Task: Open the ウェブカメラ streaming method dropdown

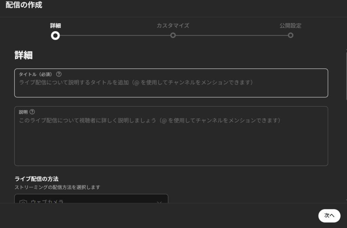Action: click(x=91, y=199)
